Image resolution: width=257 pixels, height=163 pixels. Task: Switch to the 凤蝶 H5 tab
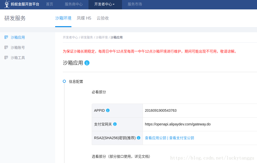coord(84,18)
